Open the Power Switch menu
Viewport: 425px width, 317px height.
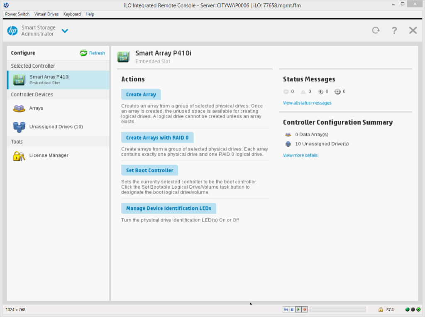(17, 14)
